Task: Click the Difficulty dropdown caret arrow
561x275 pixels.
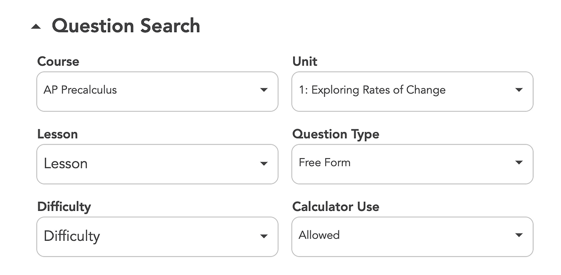Action: pyautogui.click(x=264, y=236)
